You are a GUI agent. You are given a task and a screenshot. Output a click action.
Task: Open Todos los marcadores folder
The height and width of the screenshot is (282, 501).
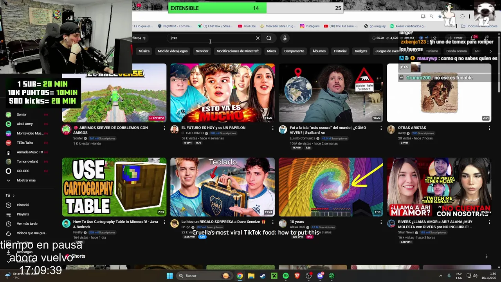[479, 26]
